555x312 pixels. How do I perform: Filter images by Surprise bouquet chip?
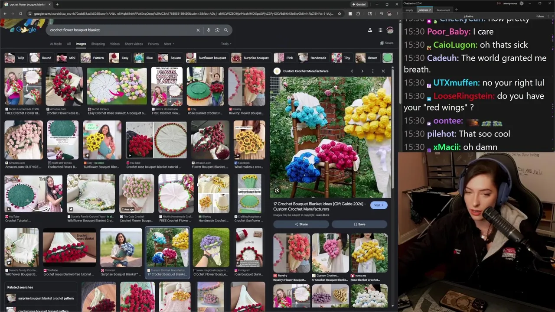pyautogui.click(x=251, y=58)
